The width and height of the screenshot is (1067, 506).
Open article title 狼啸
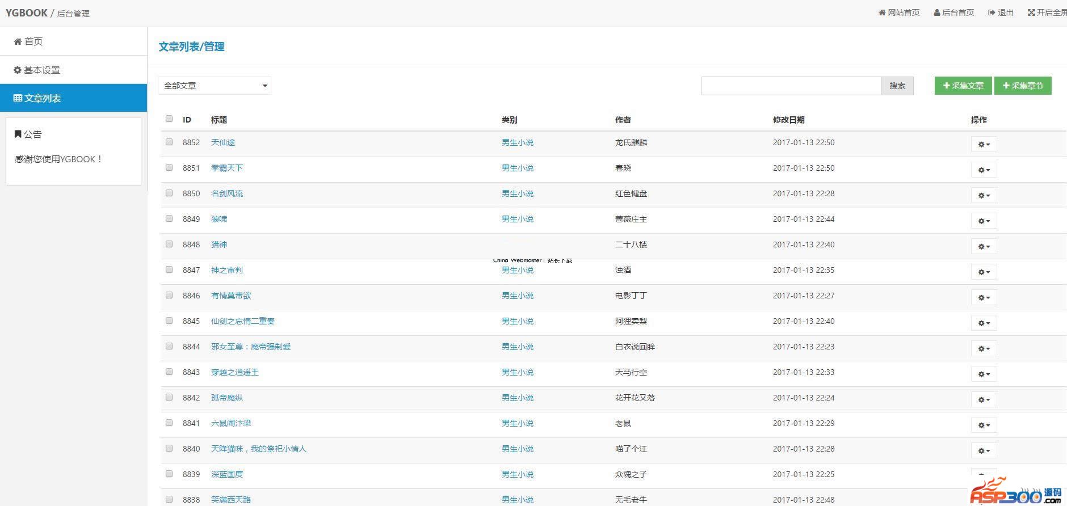click(219, 219)
